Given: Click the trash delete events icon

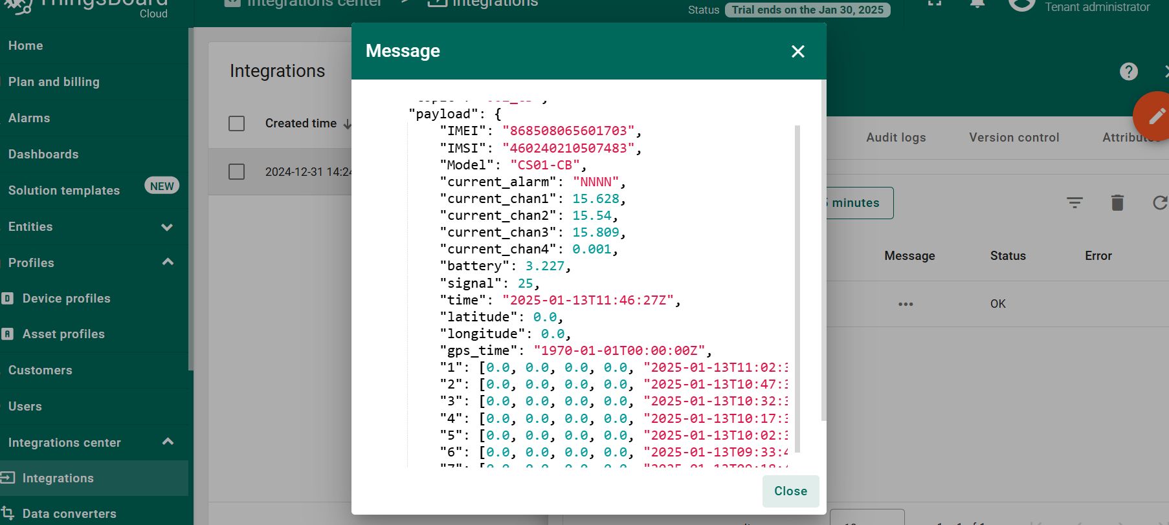Looking at the screenshot, I should [x=1117, y=203].
